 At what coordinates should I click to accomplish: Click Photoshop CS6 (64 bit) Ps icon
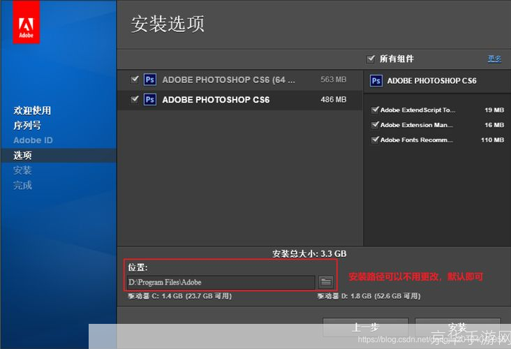coord(150,80)
